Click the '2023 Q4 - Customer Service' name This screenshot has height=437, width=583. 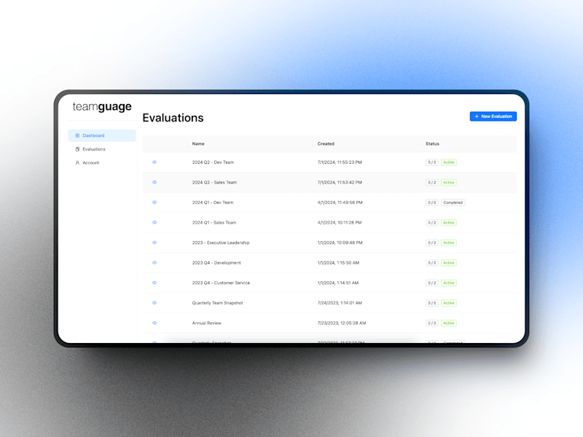221,283
